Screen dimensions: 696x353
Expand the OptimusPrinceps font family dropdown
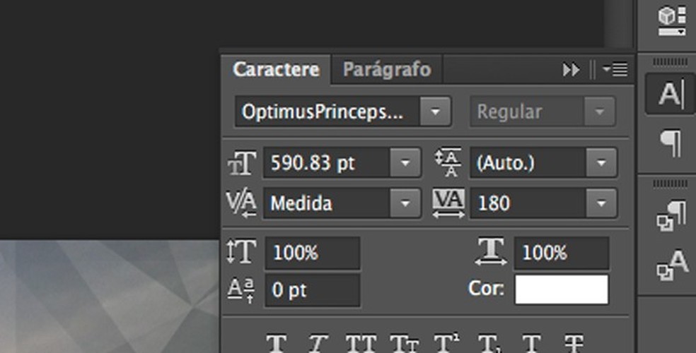click(436, 112)
